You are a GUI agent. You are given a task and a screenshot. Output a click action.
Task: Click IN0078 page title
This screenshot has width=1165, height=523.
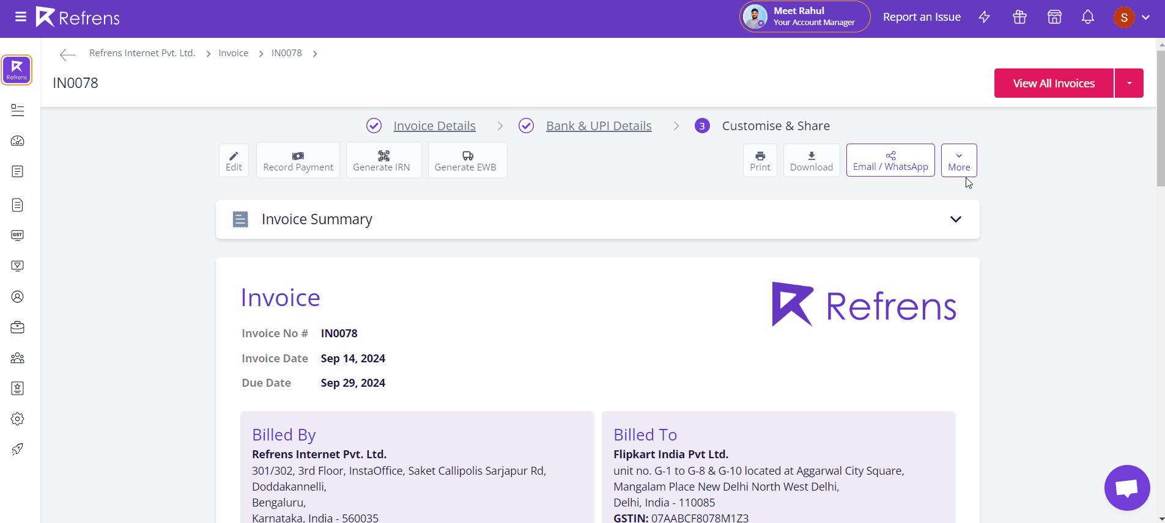75,83
